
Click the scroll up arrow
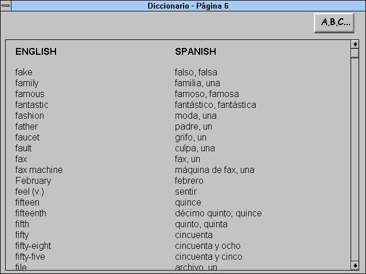click(355, 45)
